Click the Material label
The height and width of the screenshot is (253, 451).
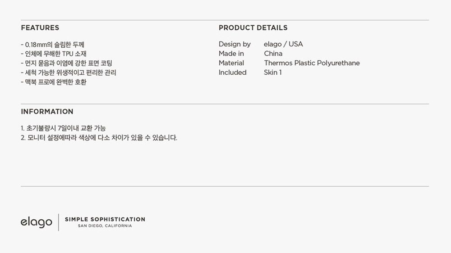231,63
